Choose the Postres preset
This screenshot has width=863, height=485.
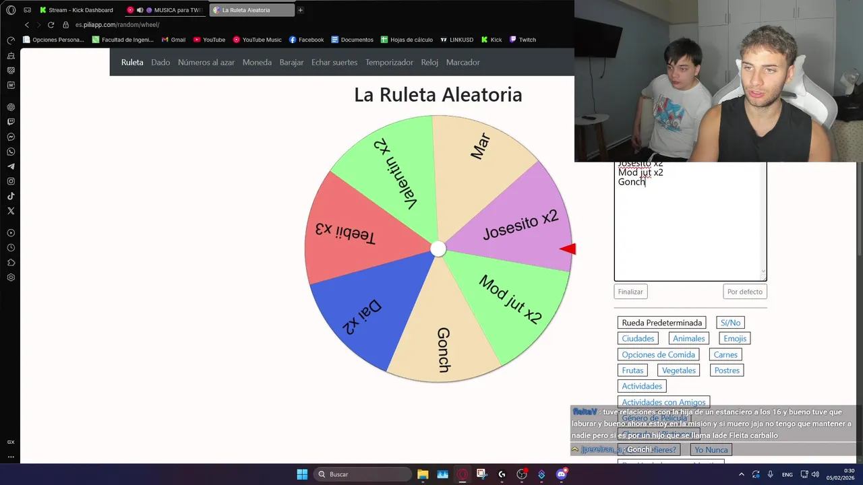[x=727, y=370]
